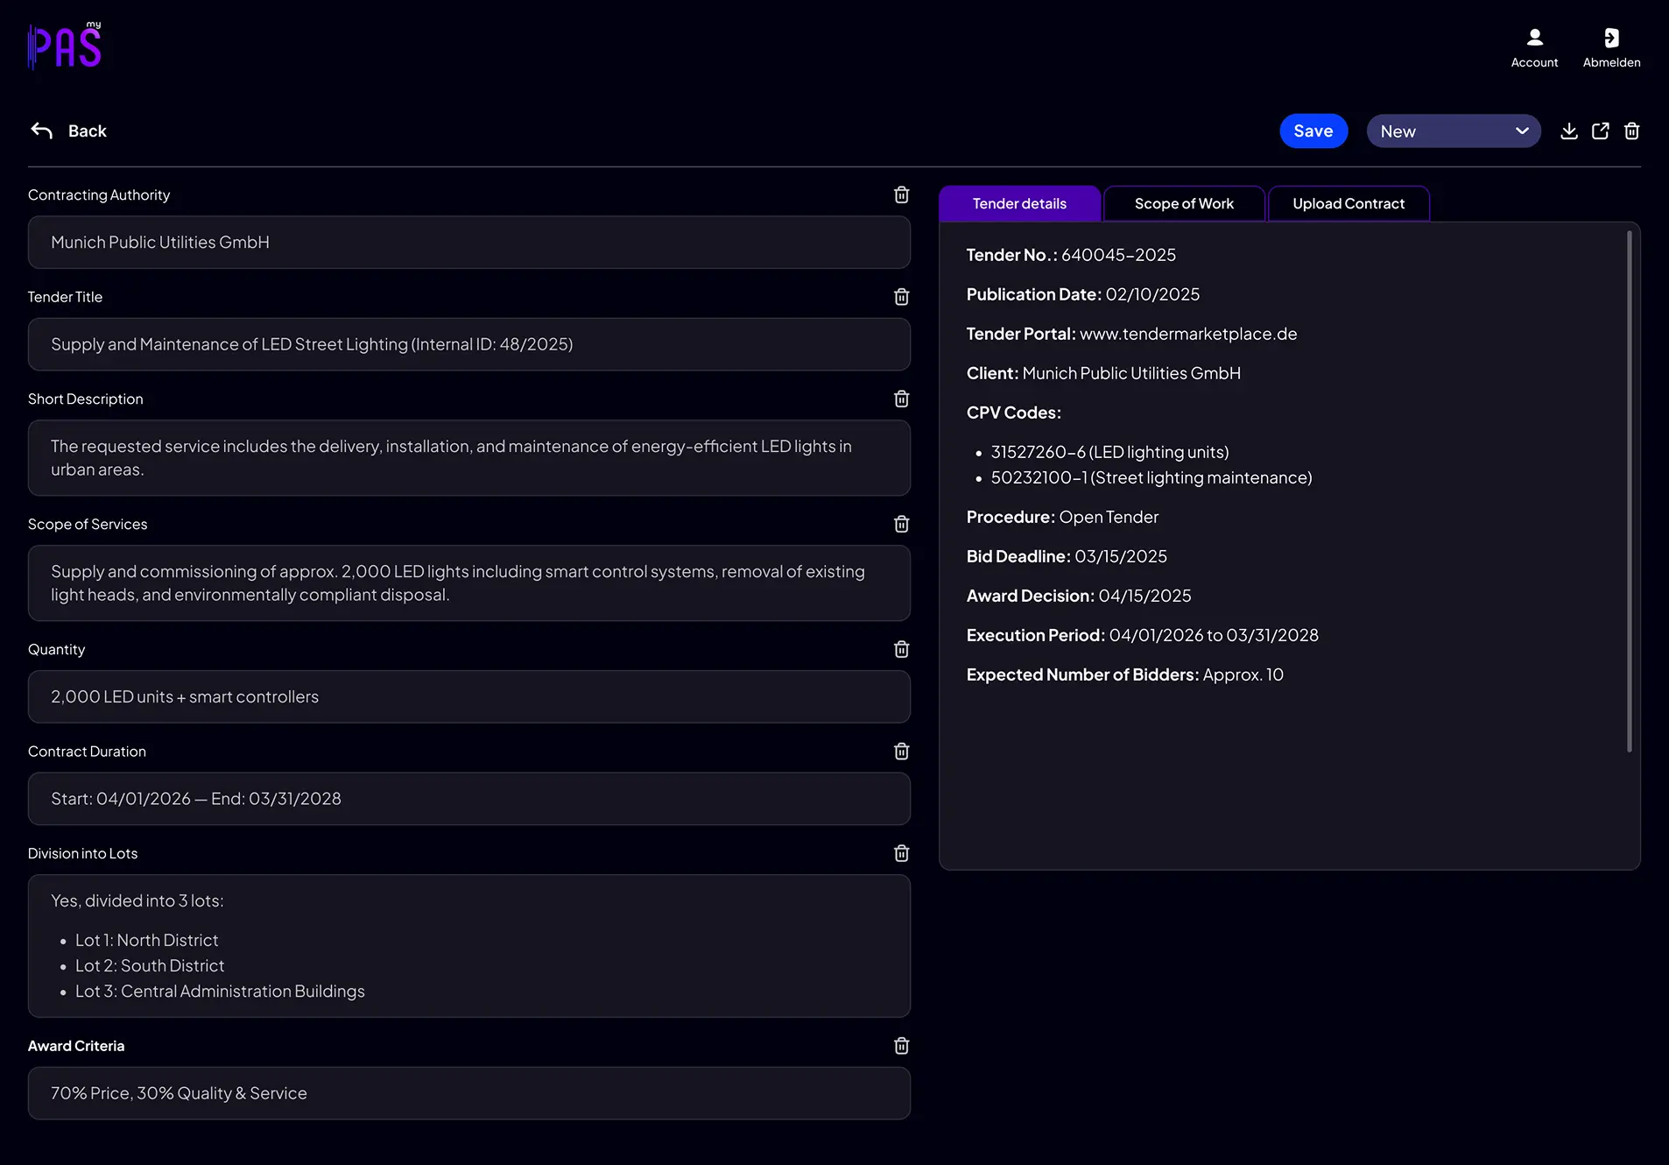
Task: Delete the Contract Duration field
Action: (901, 751)
